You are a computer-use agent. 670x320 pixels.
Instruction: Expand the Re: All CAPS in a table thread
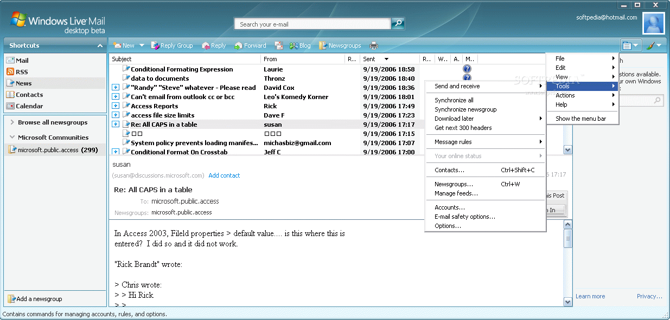[116, 125]
